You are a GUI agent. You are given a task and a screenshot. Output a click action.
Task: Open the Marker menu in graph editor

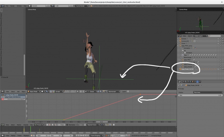19,125
